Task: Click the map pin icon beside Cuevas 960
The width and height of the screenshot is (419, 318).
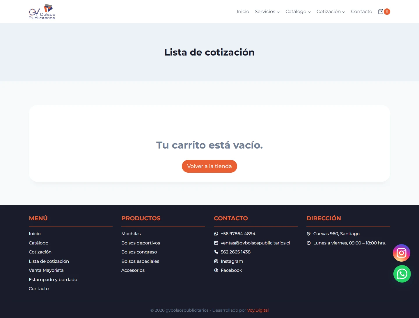Action: point(309,234)
